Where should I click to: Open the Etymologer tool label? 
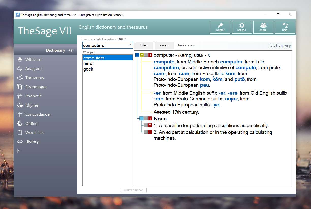pos(36,87)
